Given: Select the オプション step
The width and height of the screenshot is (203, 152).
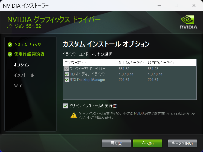Looking at the screenshot, I should coord(22,65).
